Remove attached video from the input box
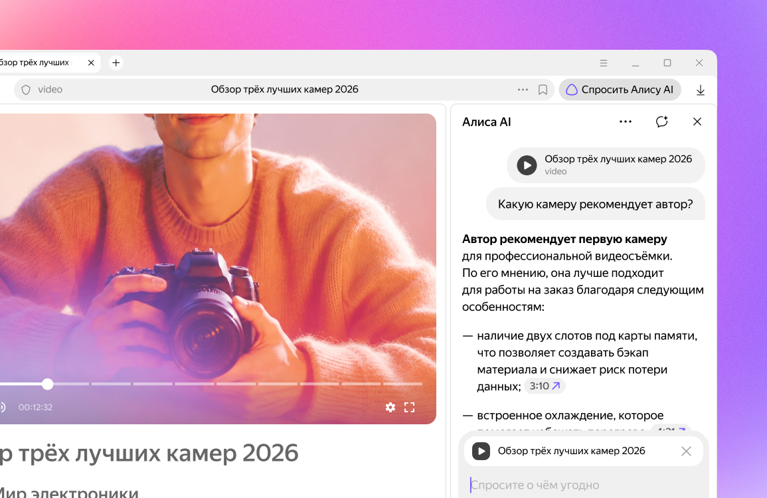 click(686, 451)
